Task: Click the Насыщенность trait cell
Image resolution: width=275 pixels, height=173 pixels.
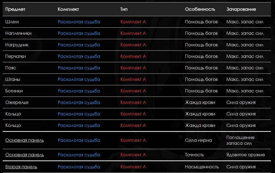Action: click(202, 167)
